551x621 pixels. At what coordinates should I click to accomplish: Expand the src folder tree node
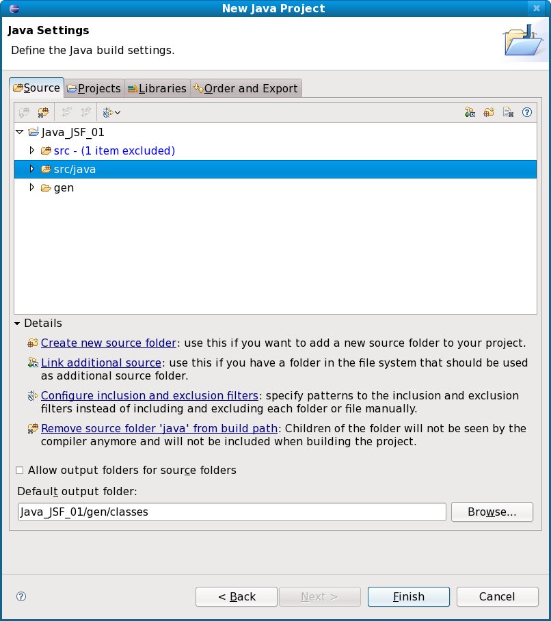pos(31,150)
